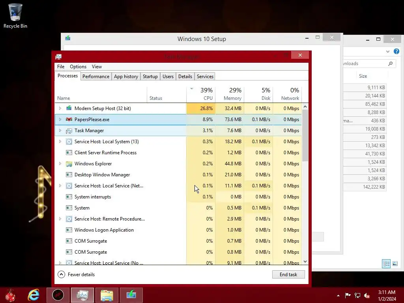Switch to the Performance tab
This screenshot has height=303, width=404.
pyautogui.click(x=96, y=77)
